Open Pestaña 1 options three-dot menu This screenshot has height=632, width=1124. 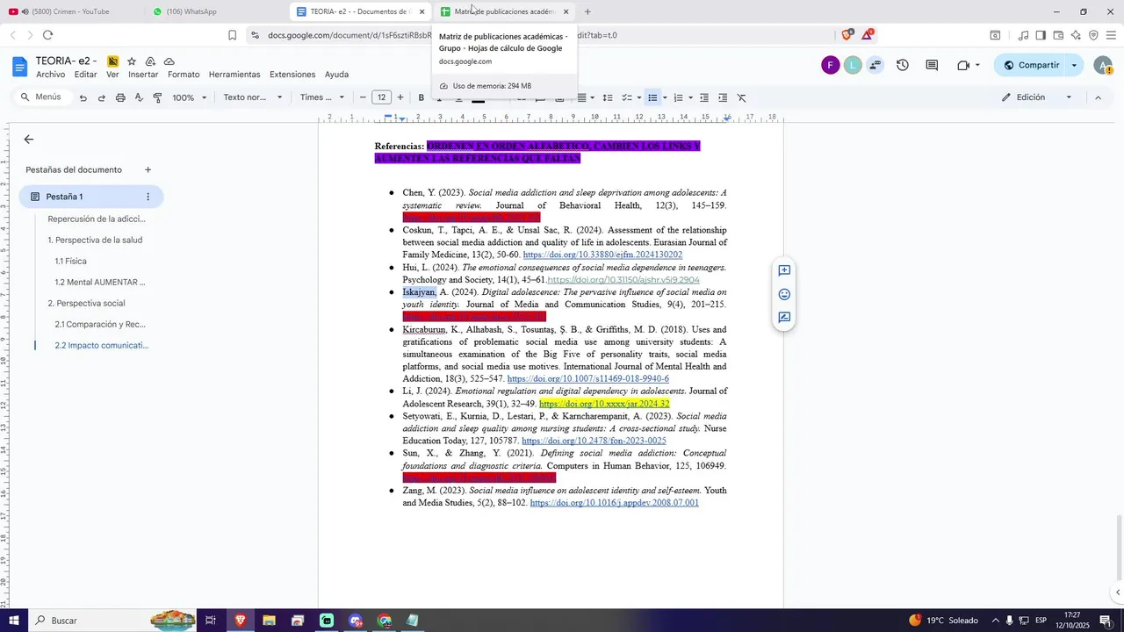click(x=148, y=197)
